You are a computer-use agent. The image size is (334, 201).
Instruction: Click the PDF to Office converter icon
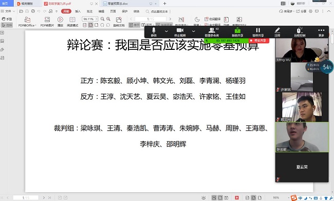pyautogui.click(x=27, y=22)
